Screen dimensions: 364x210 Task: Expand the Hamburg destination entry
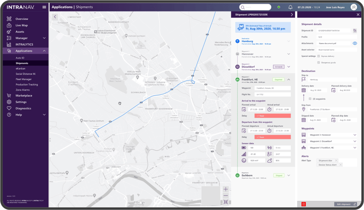point(289,41)
